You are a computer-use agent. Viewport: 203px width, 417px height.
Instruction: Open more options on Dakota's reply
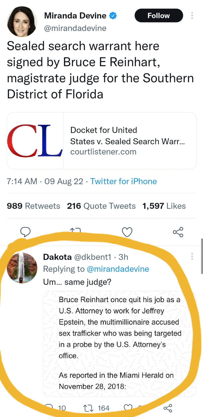click(192, 257)
